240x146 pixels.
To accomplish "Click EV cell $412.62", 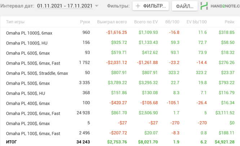I will click(150, 53).
